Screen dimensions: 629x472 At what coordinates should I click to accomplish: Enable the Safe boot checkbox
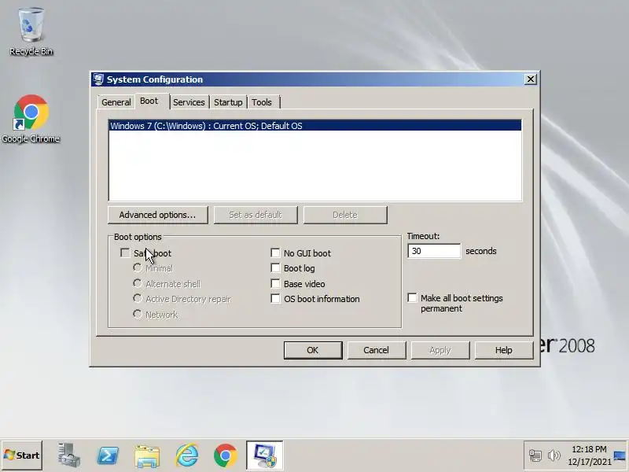pos(125,253)
